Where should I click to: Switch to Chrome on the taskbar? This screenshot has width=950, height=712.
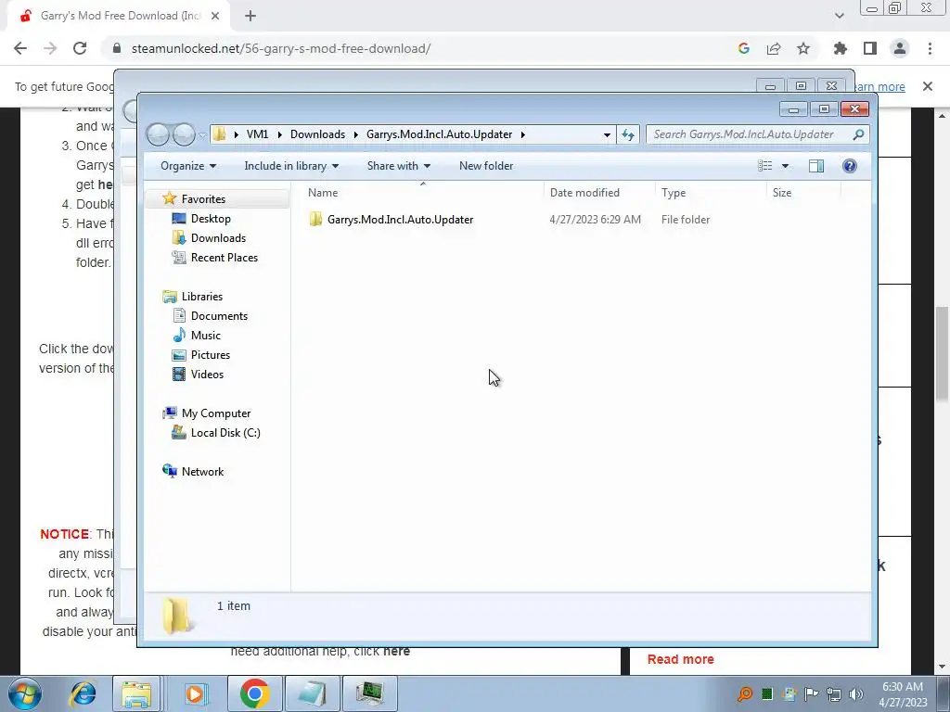[x=254, y=693]
